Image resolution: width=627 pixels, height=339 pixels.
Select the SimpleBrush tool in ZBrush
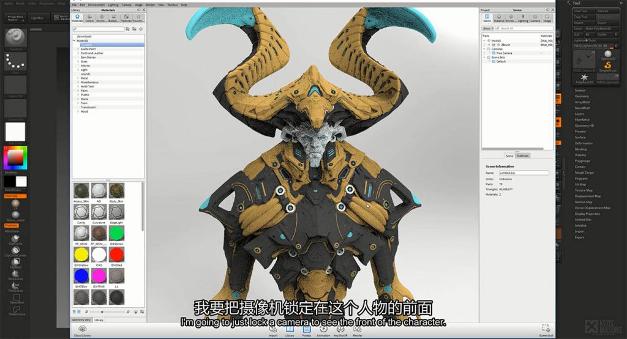point(608,65)
